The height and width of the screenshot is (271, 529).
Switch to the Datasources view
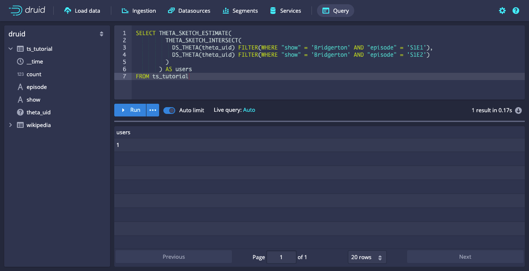pyautogui.click(x=189, y=11)
